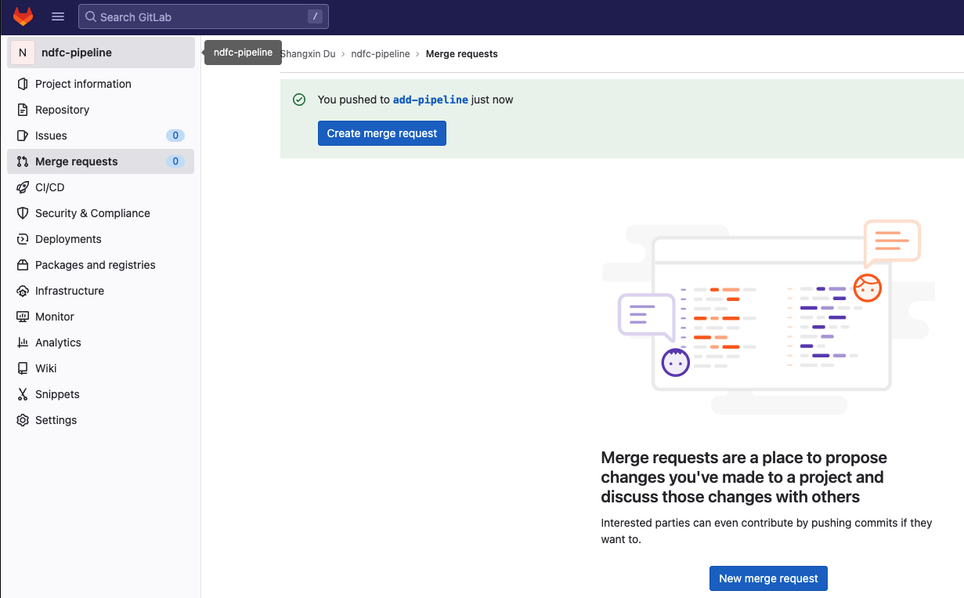Click ndfc-pipeline breadcrumb link
Viewport: 964px width, 598px height.
point(381,54)
